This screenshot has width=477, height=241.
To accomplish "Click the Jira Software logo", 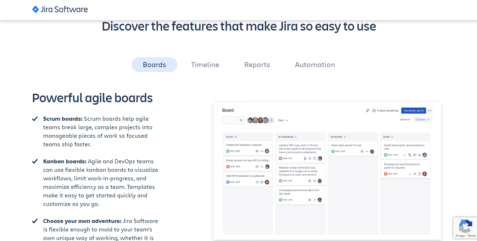I will click(x=60, y=10).
